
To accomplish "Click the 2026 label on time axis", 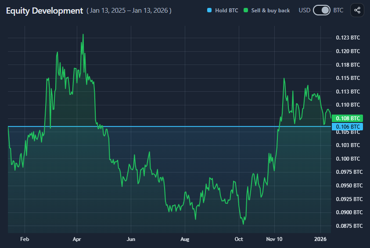I will [320, 239].
